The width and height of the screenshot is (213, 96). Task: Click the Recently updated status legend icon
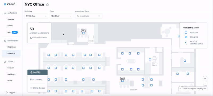tap(186, 43)
